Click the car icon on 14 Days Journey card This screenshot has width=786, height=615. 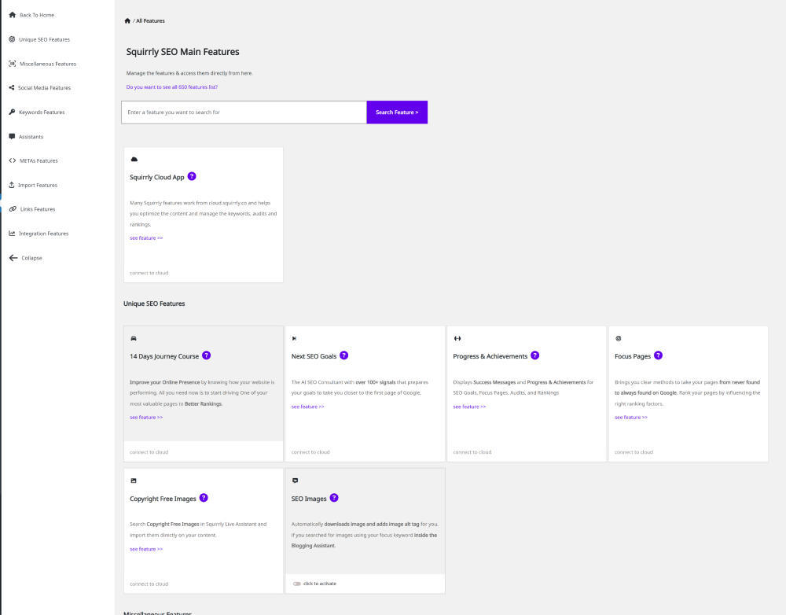(x=134, y=339)
